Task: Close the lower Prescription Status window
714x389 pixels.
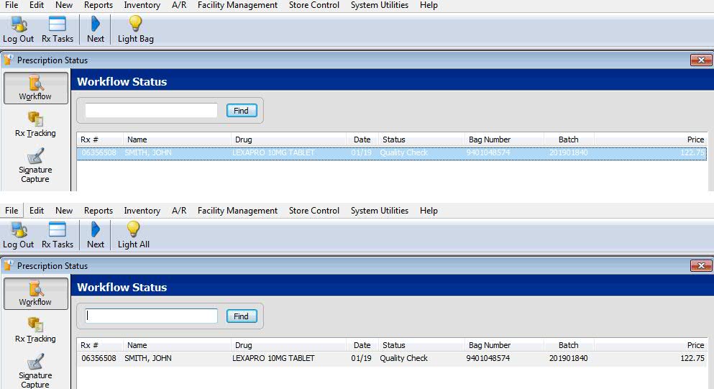Action: (x=701, y=265)
